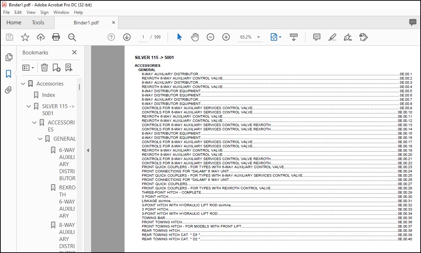Viewport: 421px width, 253px height.
Task: Collapse the navigation pane arrow
Action: coord(88,151)
